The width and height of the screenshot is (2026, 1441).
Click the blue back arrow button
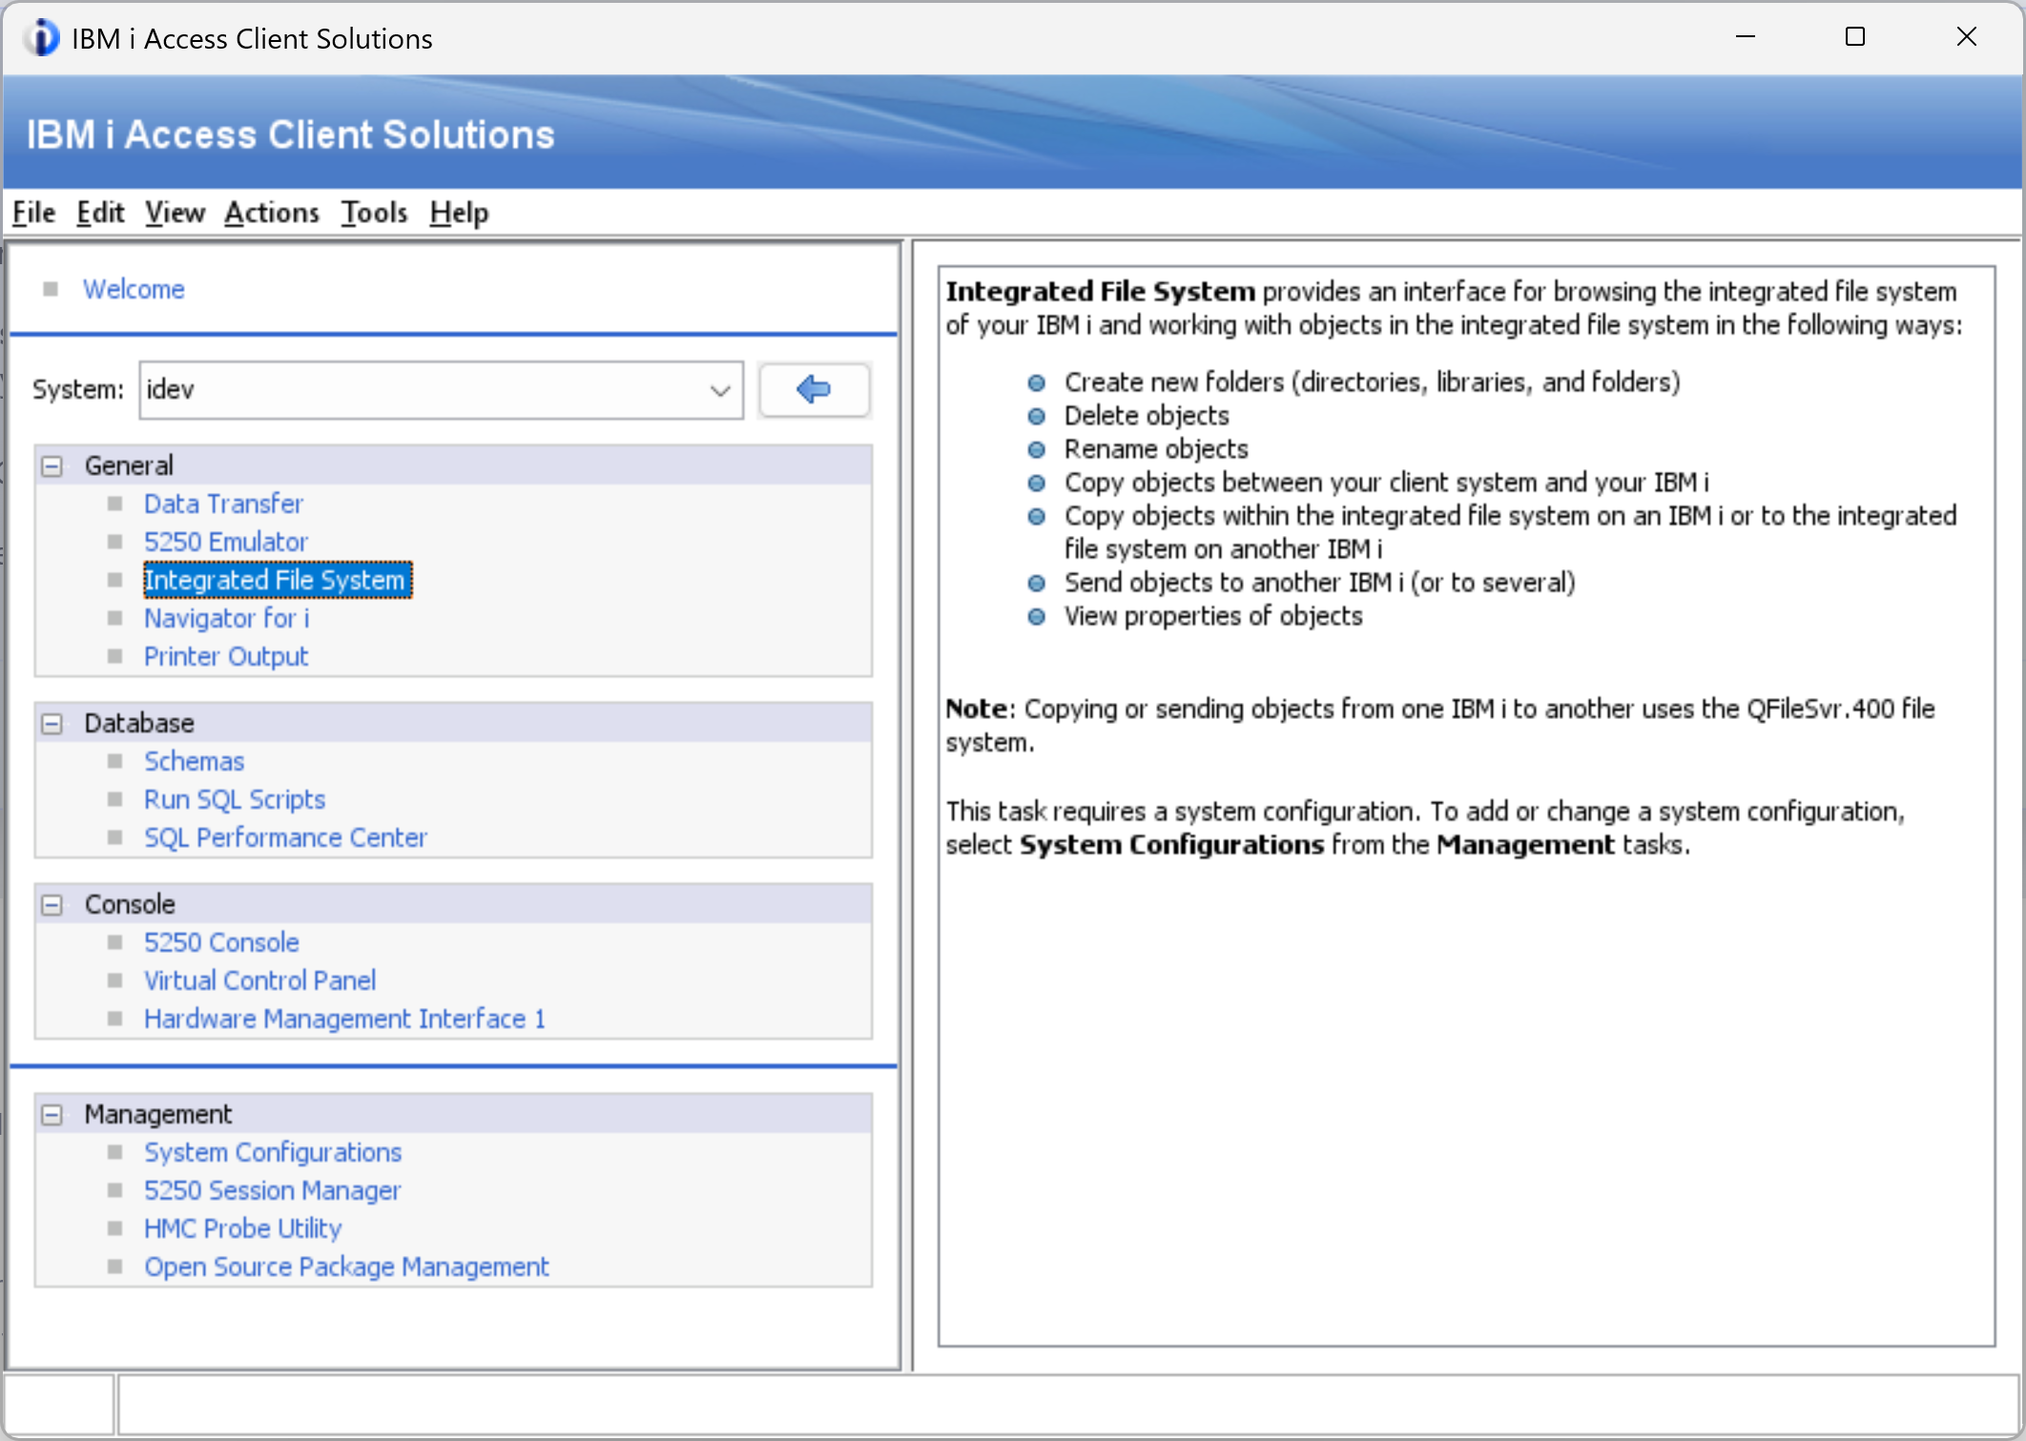(814, 389)
